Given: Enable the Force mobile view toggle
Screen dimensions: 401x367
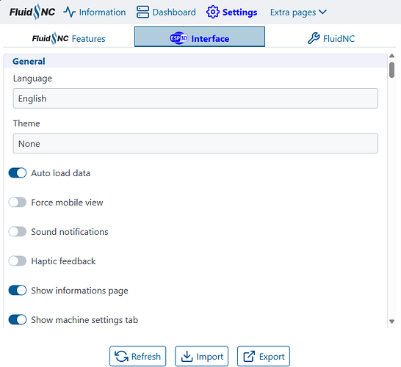Looking at the screenshot, I should tap(18, 203).
